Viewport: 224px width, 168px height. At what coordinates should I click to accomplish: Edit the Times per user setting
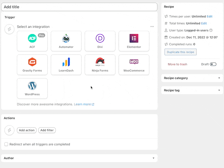tap(209, 17)
